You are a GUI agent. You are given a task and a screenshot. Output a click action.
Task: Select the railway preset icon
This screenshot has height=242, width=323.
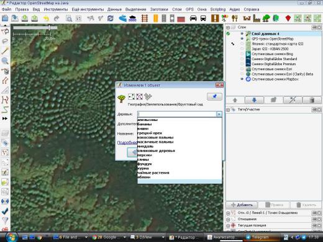(145, 18)
